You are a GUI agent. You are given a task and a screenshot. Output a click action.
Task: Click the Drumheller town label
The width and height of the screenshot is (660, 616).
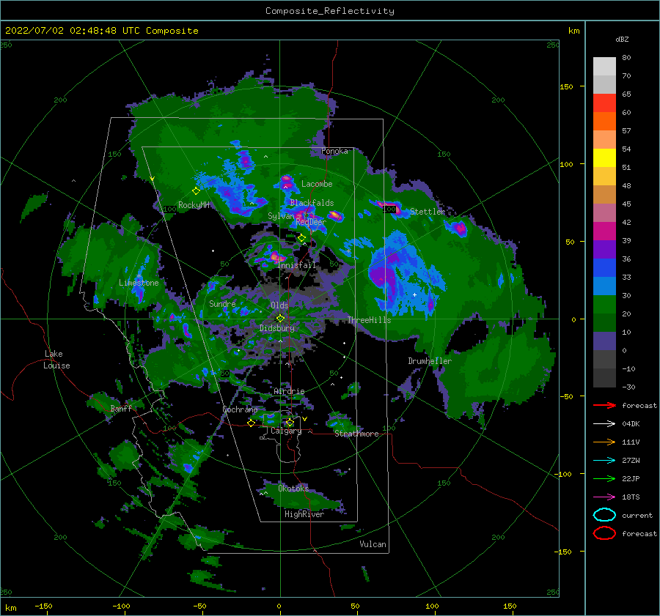tap(429, 361)
